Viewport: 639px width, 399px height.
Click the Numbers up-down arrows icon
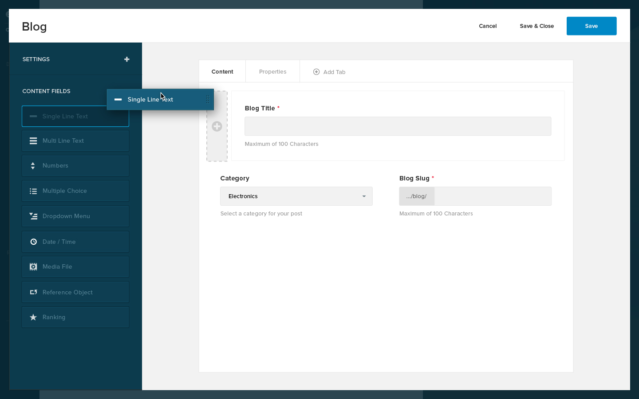pyautogui.click(x=33, y=166)
